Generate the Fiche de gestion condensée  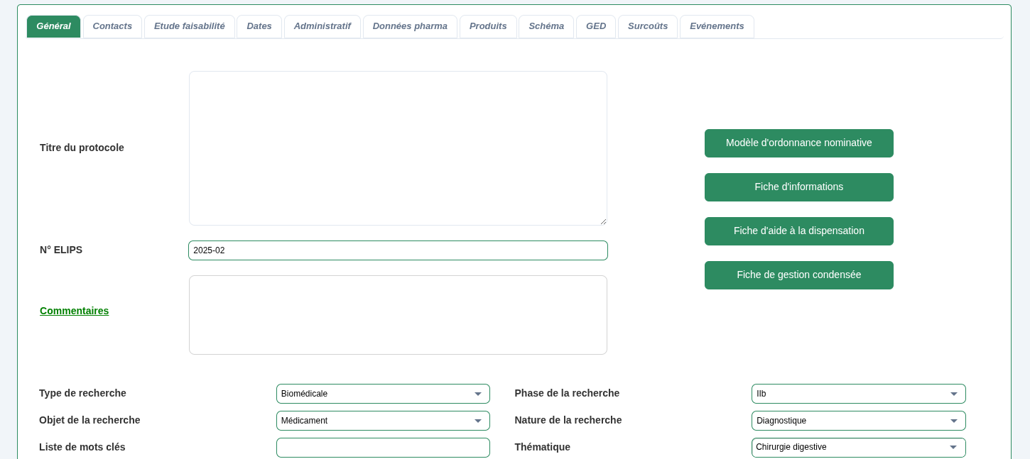point(799,275)
